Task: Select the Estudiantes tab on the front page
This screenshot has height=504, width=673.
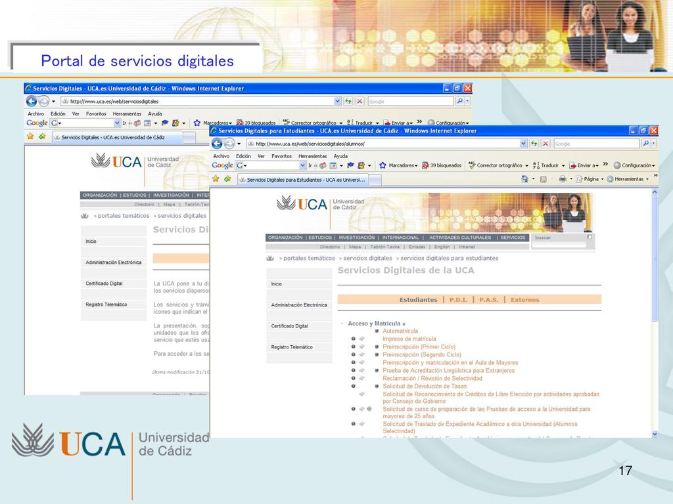Action: click(x=418, y=299)
